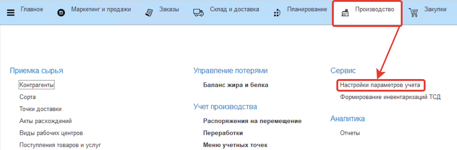The height and width of the screenshot is (150, 457).
Task: Open Акты расхождений
Action: click(x=46, y=121)
